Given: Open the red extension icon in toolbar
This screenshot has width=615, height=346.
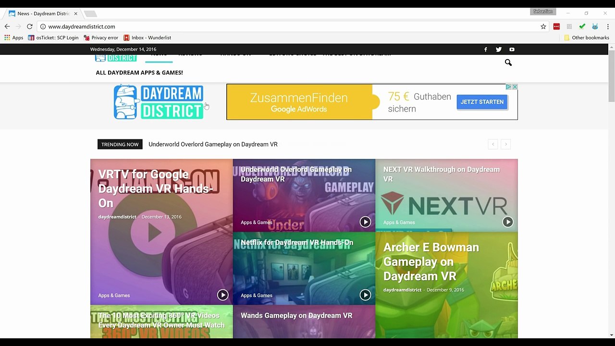Looking at the screenshot, I should coord(556,26).
